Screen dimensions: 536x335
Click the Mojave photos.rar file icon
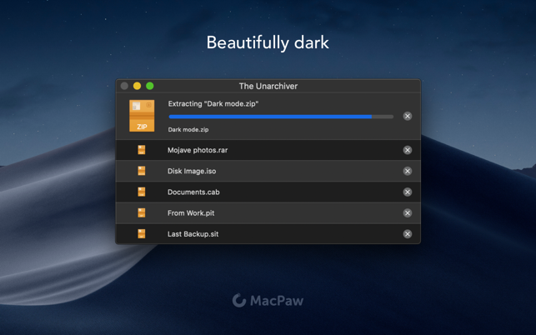pos(142,150)
